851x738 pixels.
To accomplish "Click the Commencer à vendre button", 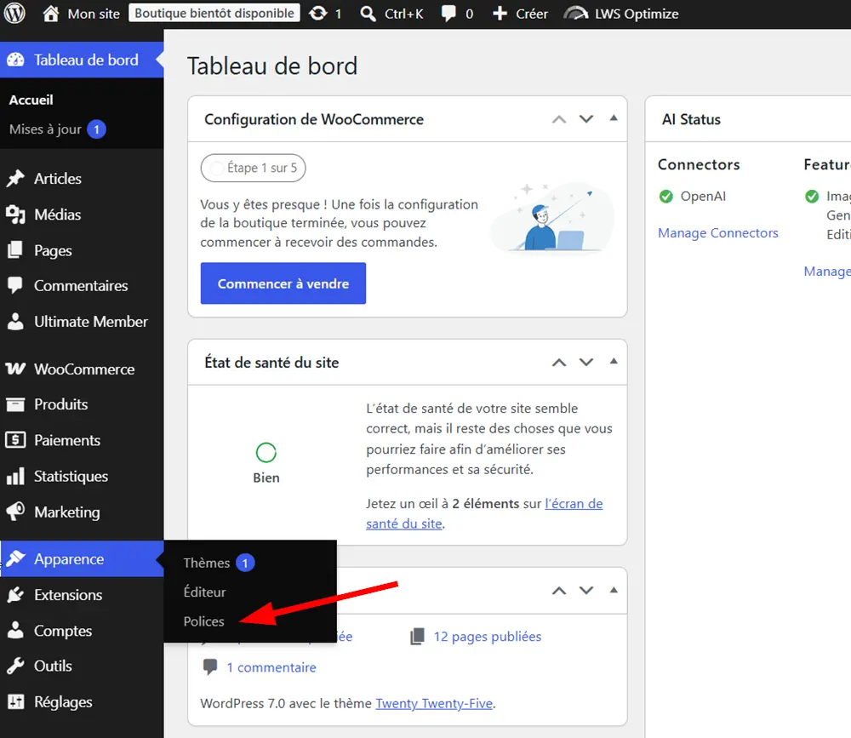I will click(283, 283).
